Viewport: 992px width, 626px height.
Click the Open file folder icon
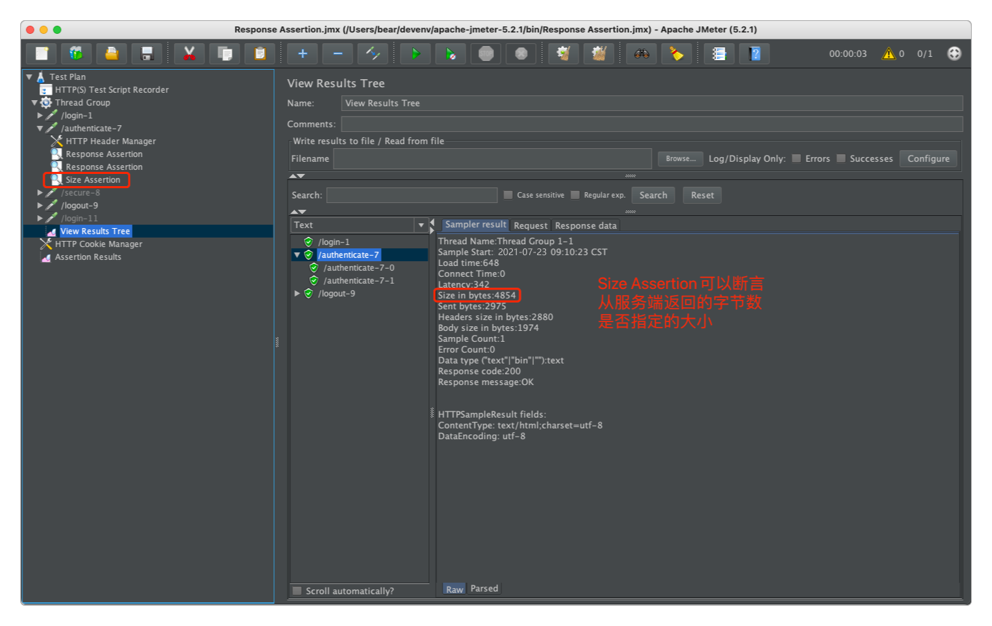click(112, 53)
